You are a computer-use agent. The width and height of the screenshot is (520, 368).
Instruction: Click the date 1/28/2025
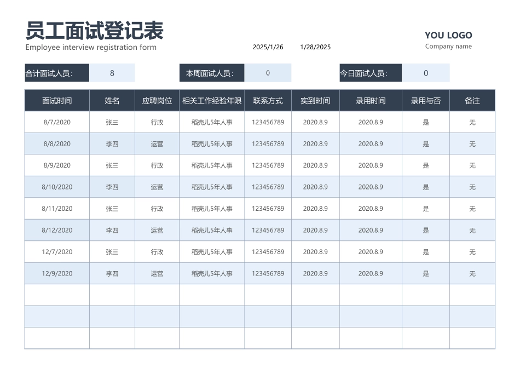coord(315,47)
